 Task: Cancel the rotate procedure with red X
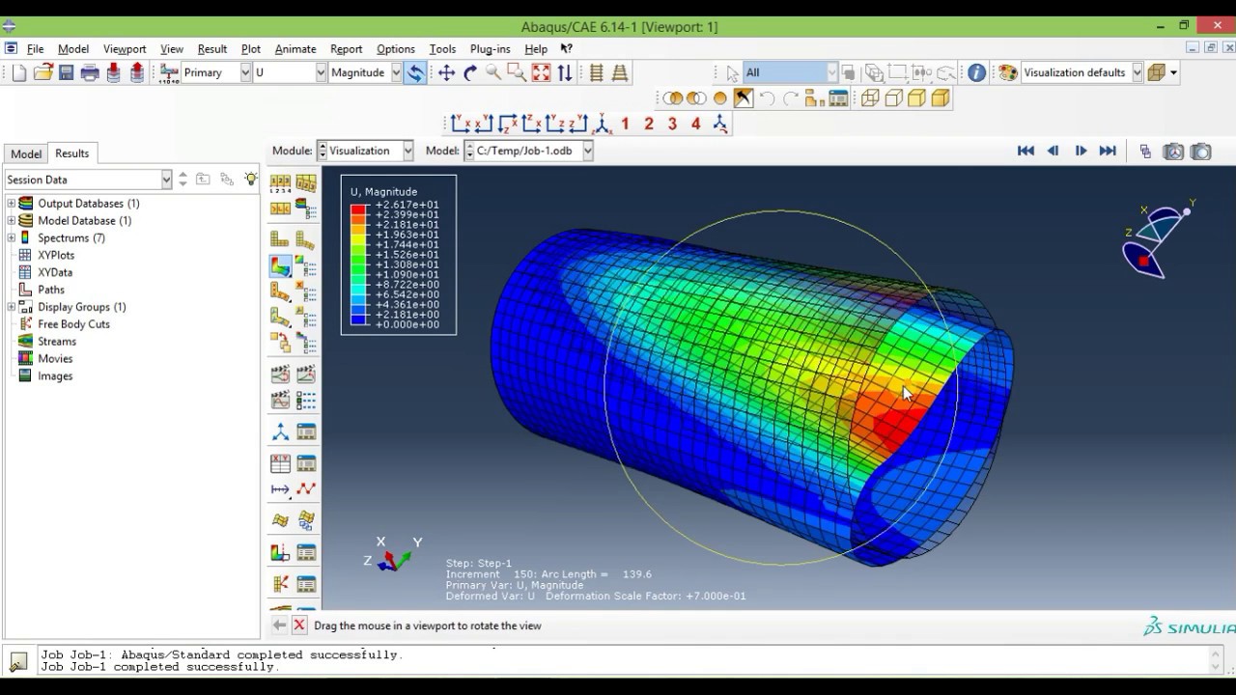pos(299,625)
